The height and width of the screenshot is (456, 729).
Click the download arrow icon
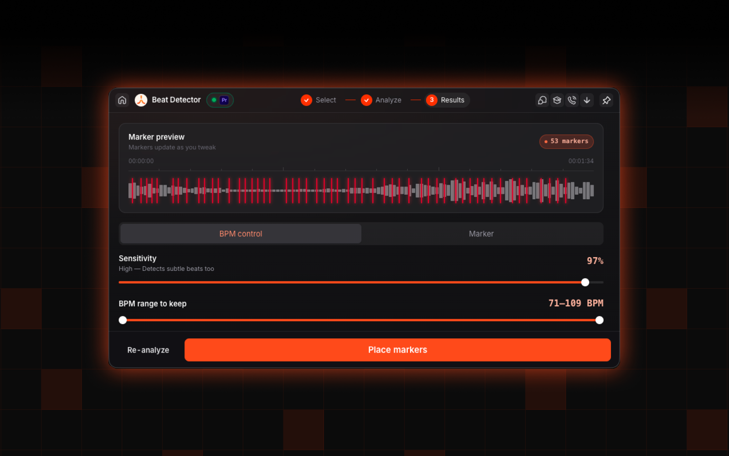[587, 100]
